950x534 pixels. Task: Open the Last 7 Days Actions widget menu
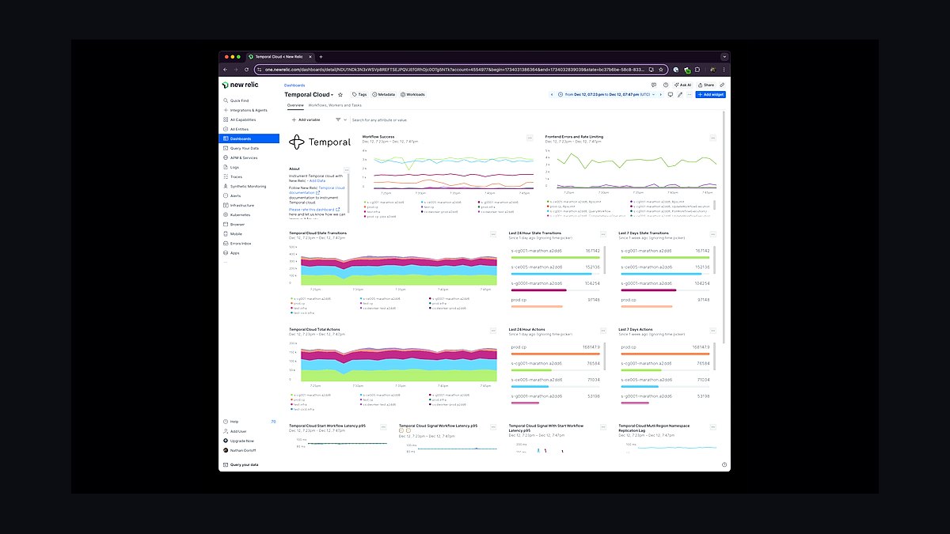pos(712,330)
